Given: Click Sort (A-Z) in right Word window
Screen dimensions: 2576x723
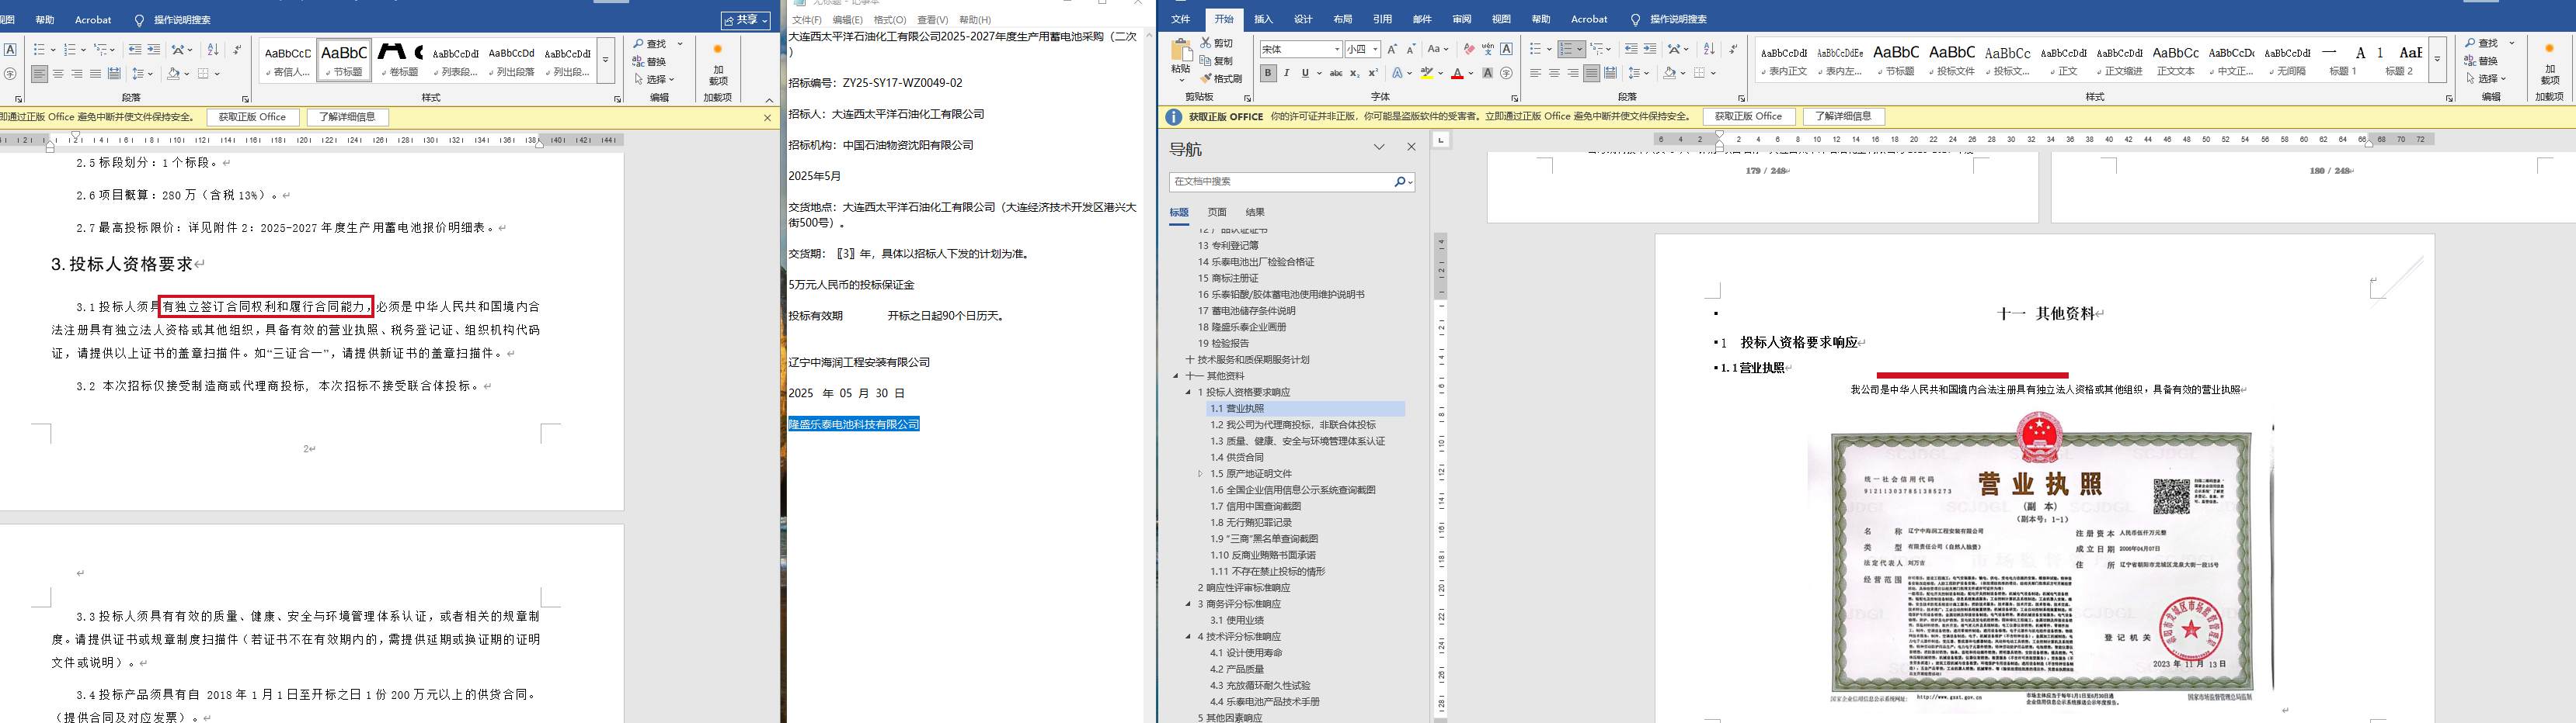Looking at the screenshot, I should click(x=1709, y=49).
